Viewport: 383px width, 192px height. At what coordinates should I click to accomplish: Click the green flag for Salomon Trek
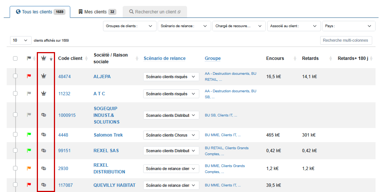click(x=29, y=134)
